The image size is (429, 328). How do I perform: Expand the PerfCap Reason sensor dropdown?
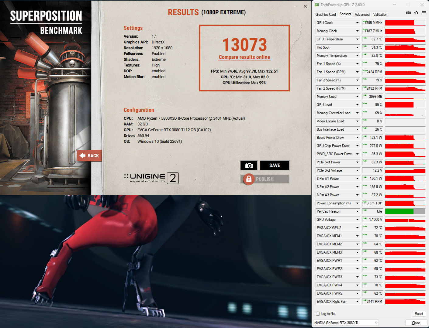click(358, 211)
